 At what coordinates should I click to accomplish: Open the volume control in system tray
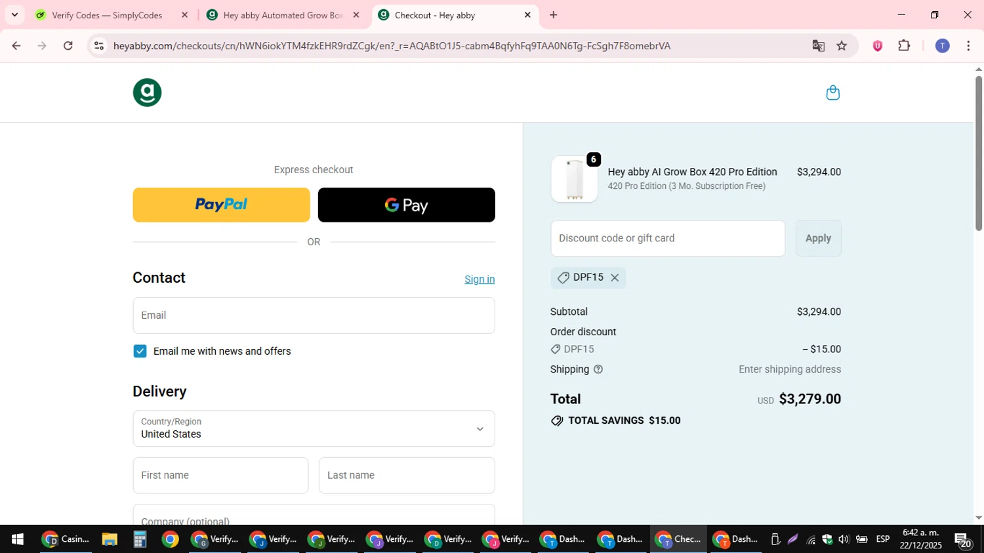pyautogui.click(x=844, y=539)
